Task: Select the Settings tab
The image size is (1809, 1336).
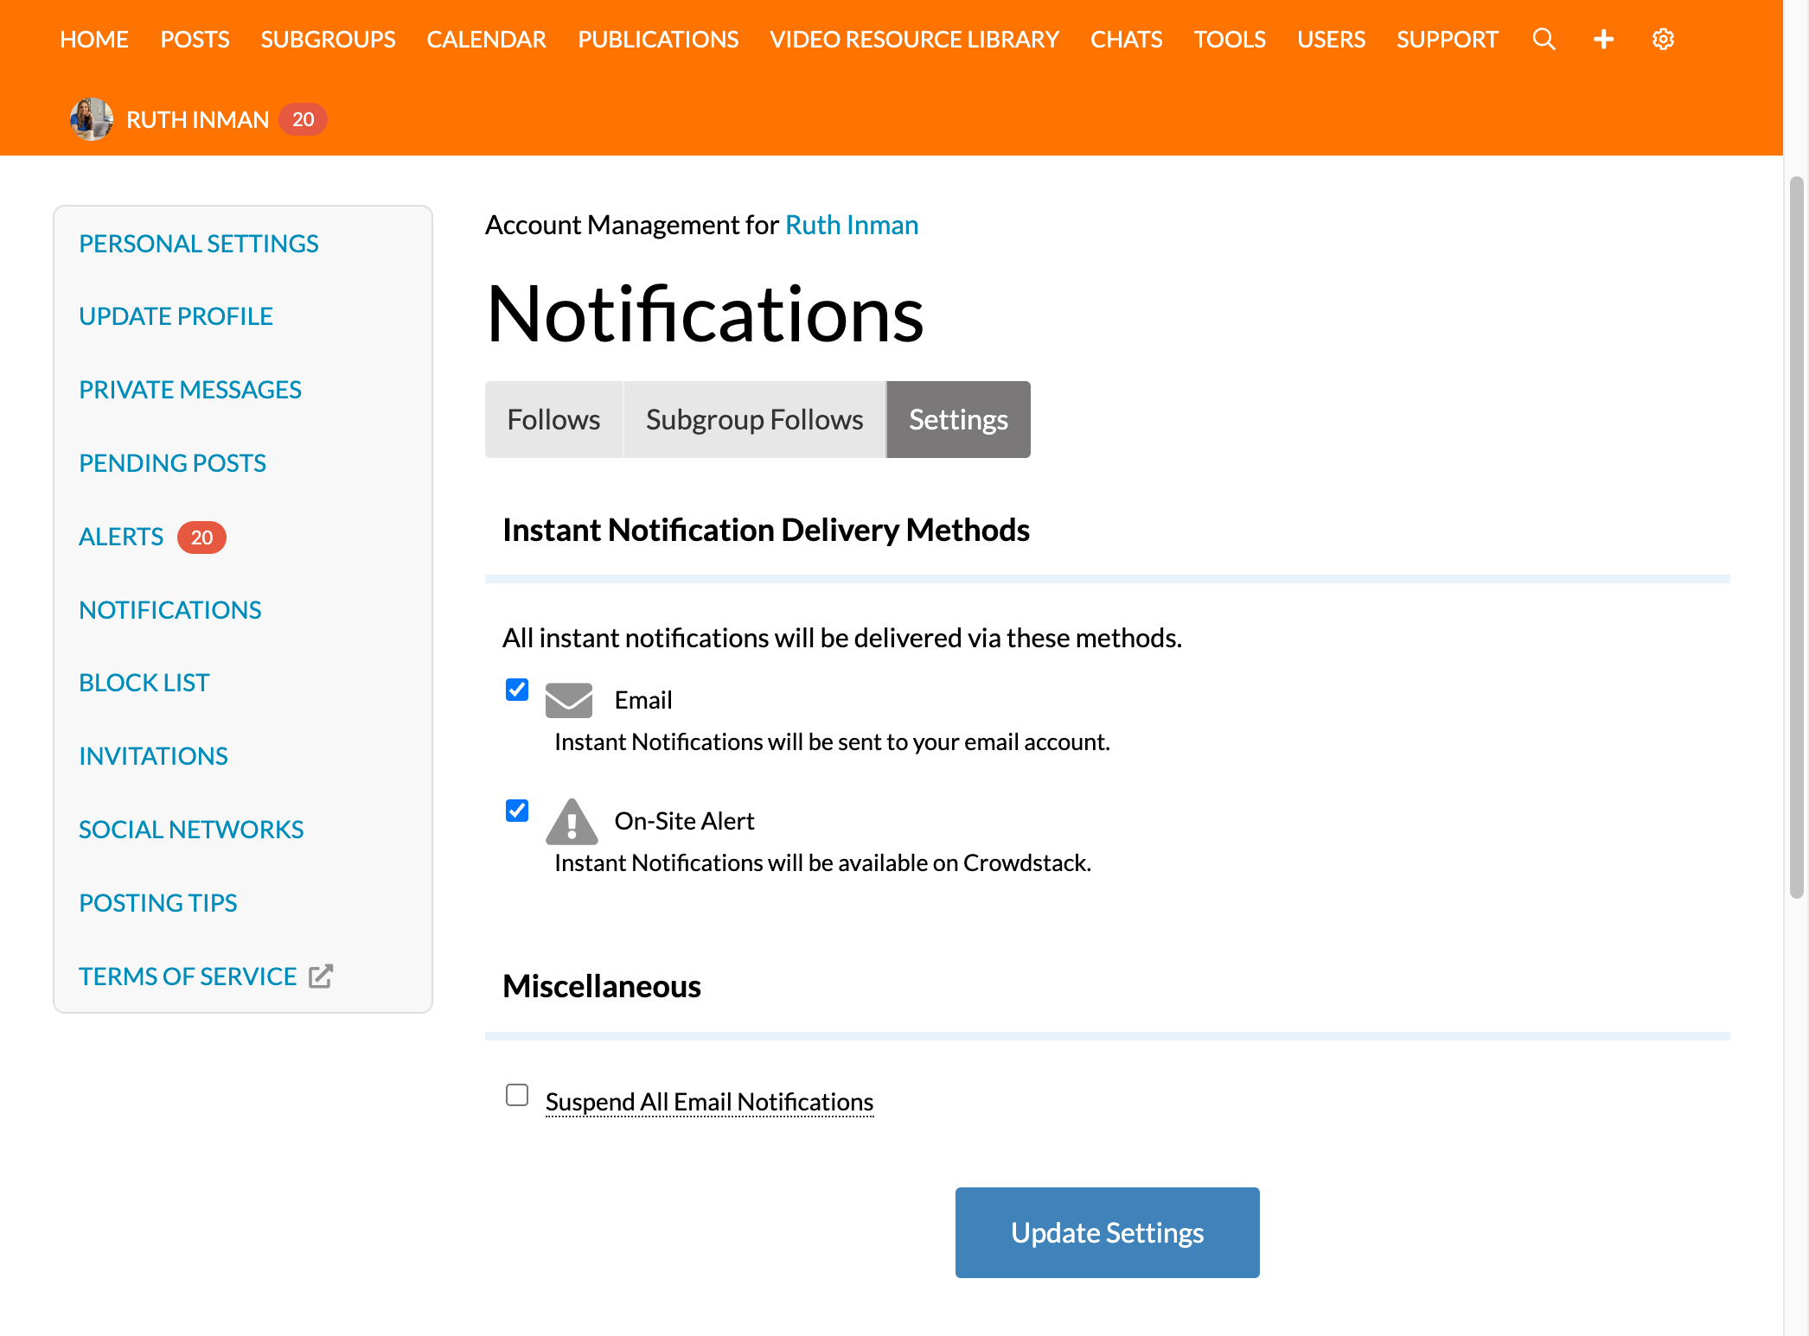Action: [958, 419]
